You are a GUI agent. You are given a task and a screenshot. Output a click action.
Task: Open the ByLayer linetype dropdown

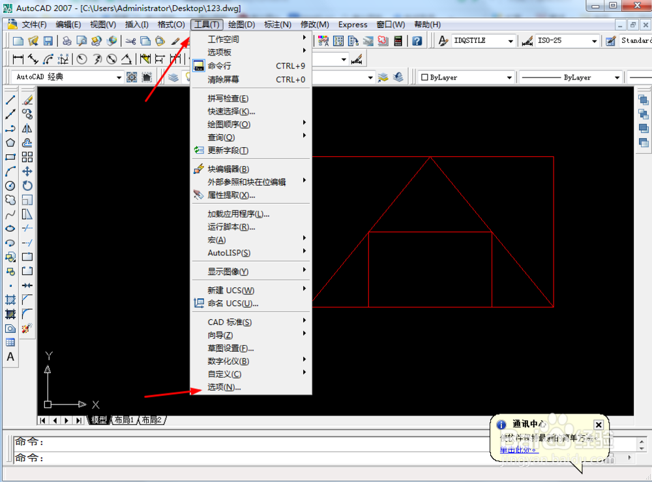(x=617, y=78)
